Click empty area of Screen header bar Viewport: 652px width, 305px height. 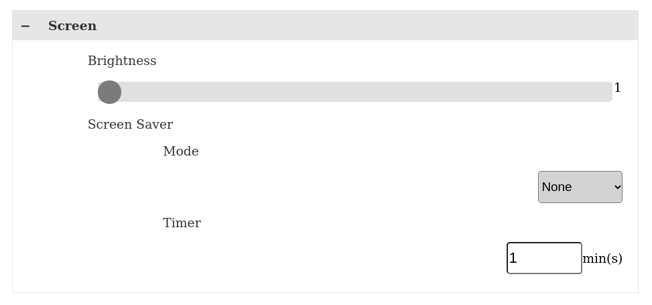point(369,26)
